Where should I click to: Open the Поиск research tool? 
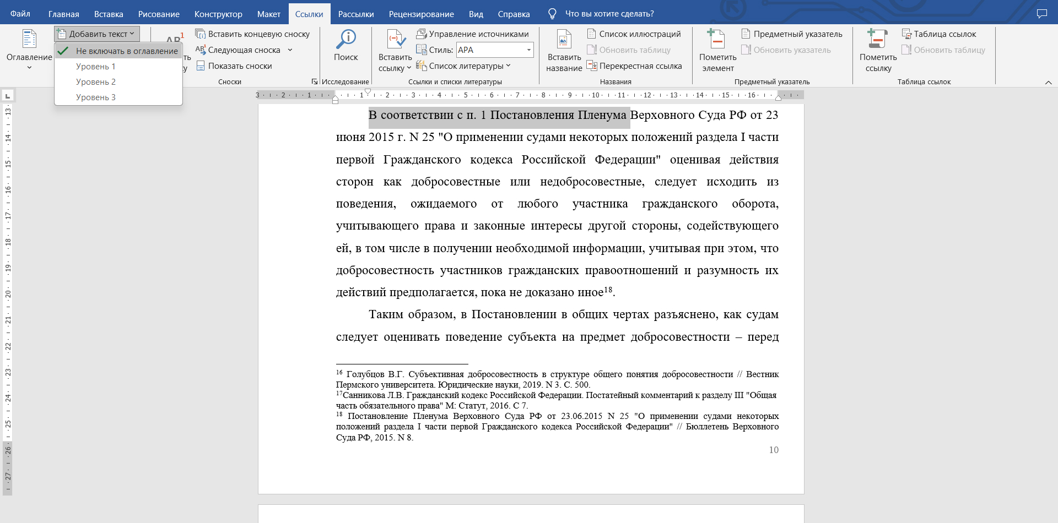[x=346, y=46]
